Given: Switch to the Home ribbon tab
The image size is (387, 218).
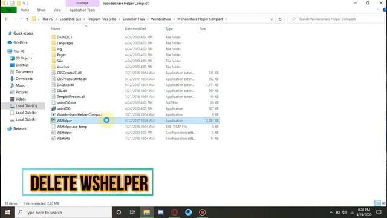Looking at the screenshot, I should pos(25,10).
